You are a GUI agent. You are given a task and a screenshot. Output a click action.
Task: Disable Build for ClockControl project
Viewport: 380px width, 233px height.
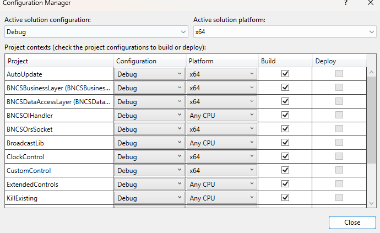pyautogui.click(x=285, y=156)
